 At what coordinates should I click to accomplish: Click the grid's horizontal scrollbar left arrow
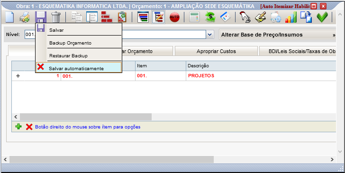[x=16, y=117]
